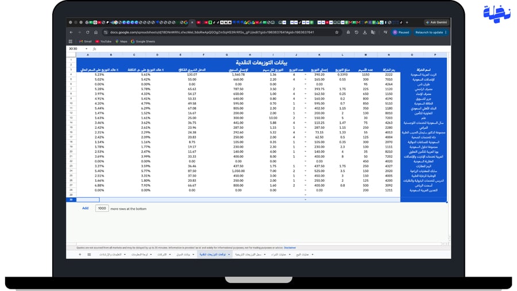Select yield cell showing 6.88%

99,185
